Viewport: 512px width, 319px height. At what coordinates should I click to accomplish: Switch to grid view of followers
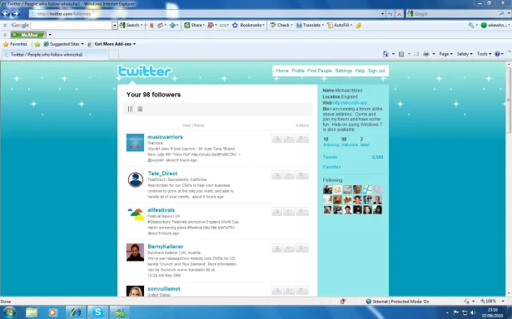(140, 109)
